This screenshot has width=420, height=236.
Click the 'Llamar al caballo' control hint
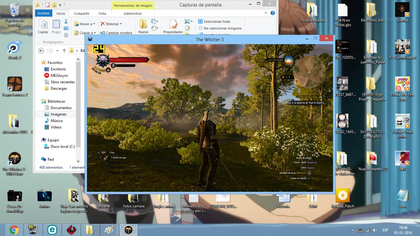click(300, 178)
